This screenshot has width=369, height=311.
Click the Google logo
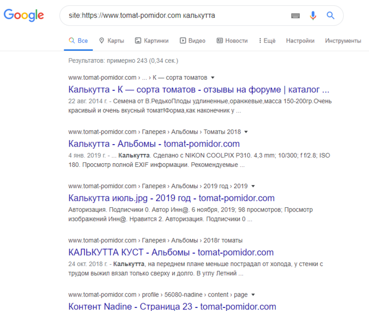(x=24, y=15)
